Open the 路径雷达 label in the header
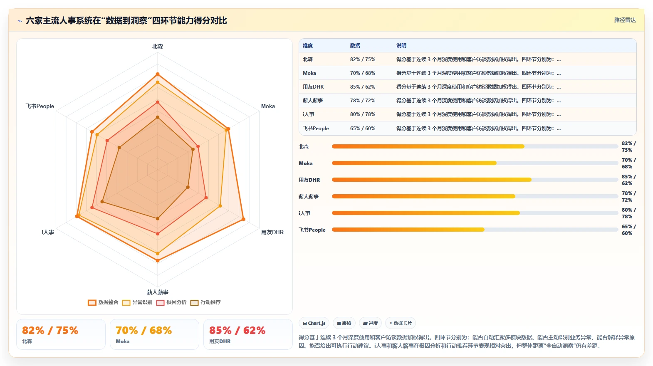The height and width of the screenshot is (366, 653). click(625, 20)
